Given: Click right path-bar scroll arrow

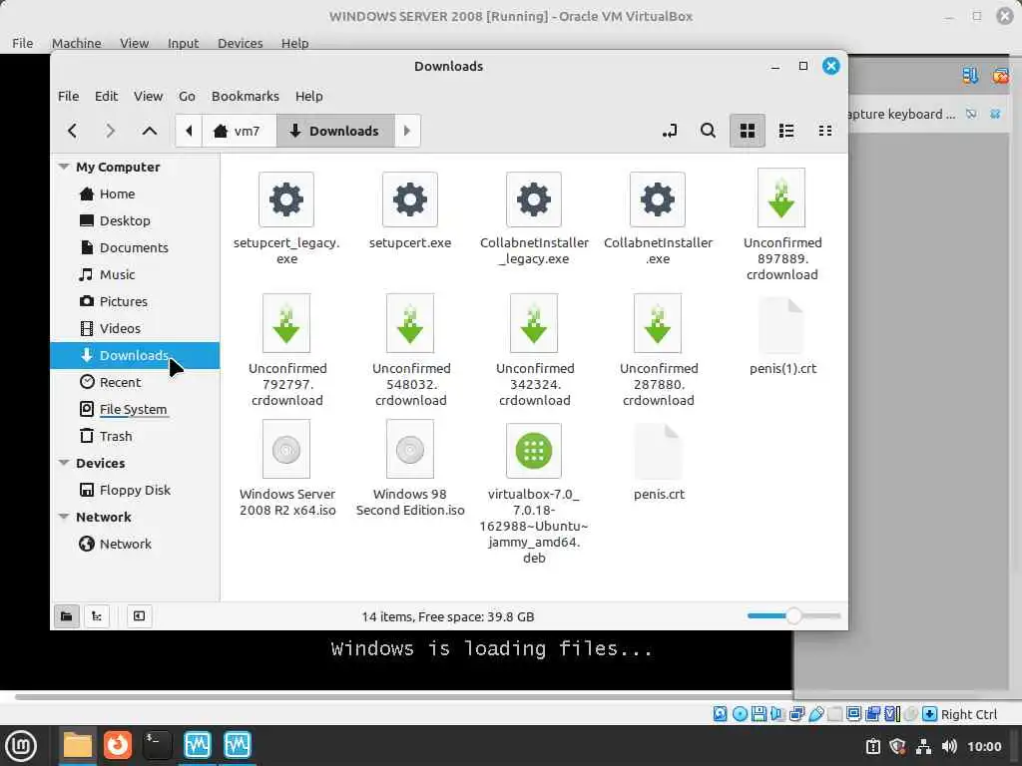Looking at the screenshot, I should (x=407, y=131).
